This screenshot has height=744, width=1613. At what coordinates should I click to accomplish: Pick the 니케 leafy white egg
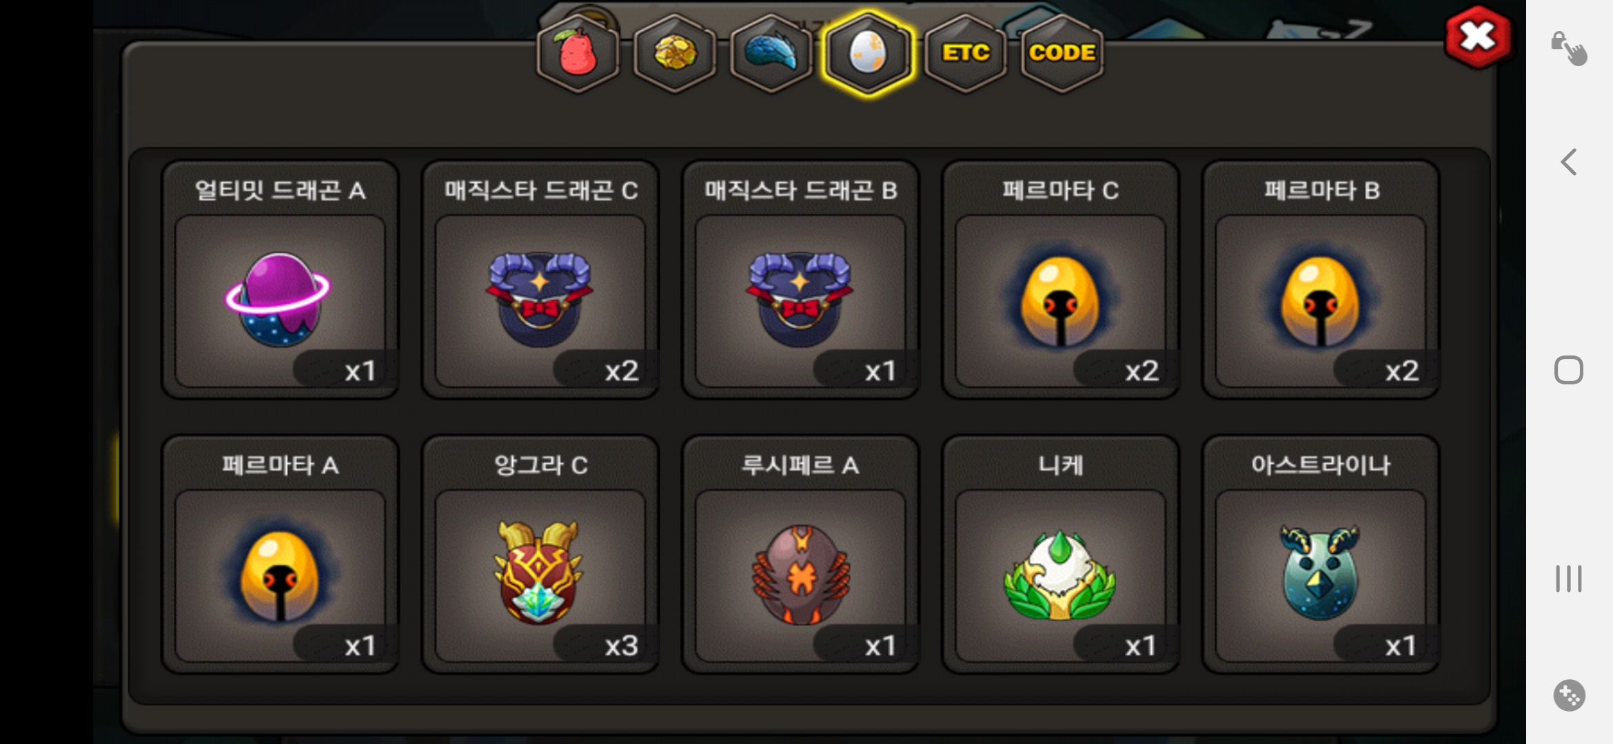(x=1060, y=555)
